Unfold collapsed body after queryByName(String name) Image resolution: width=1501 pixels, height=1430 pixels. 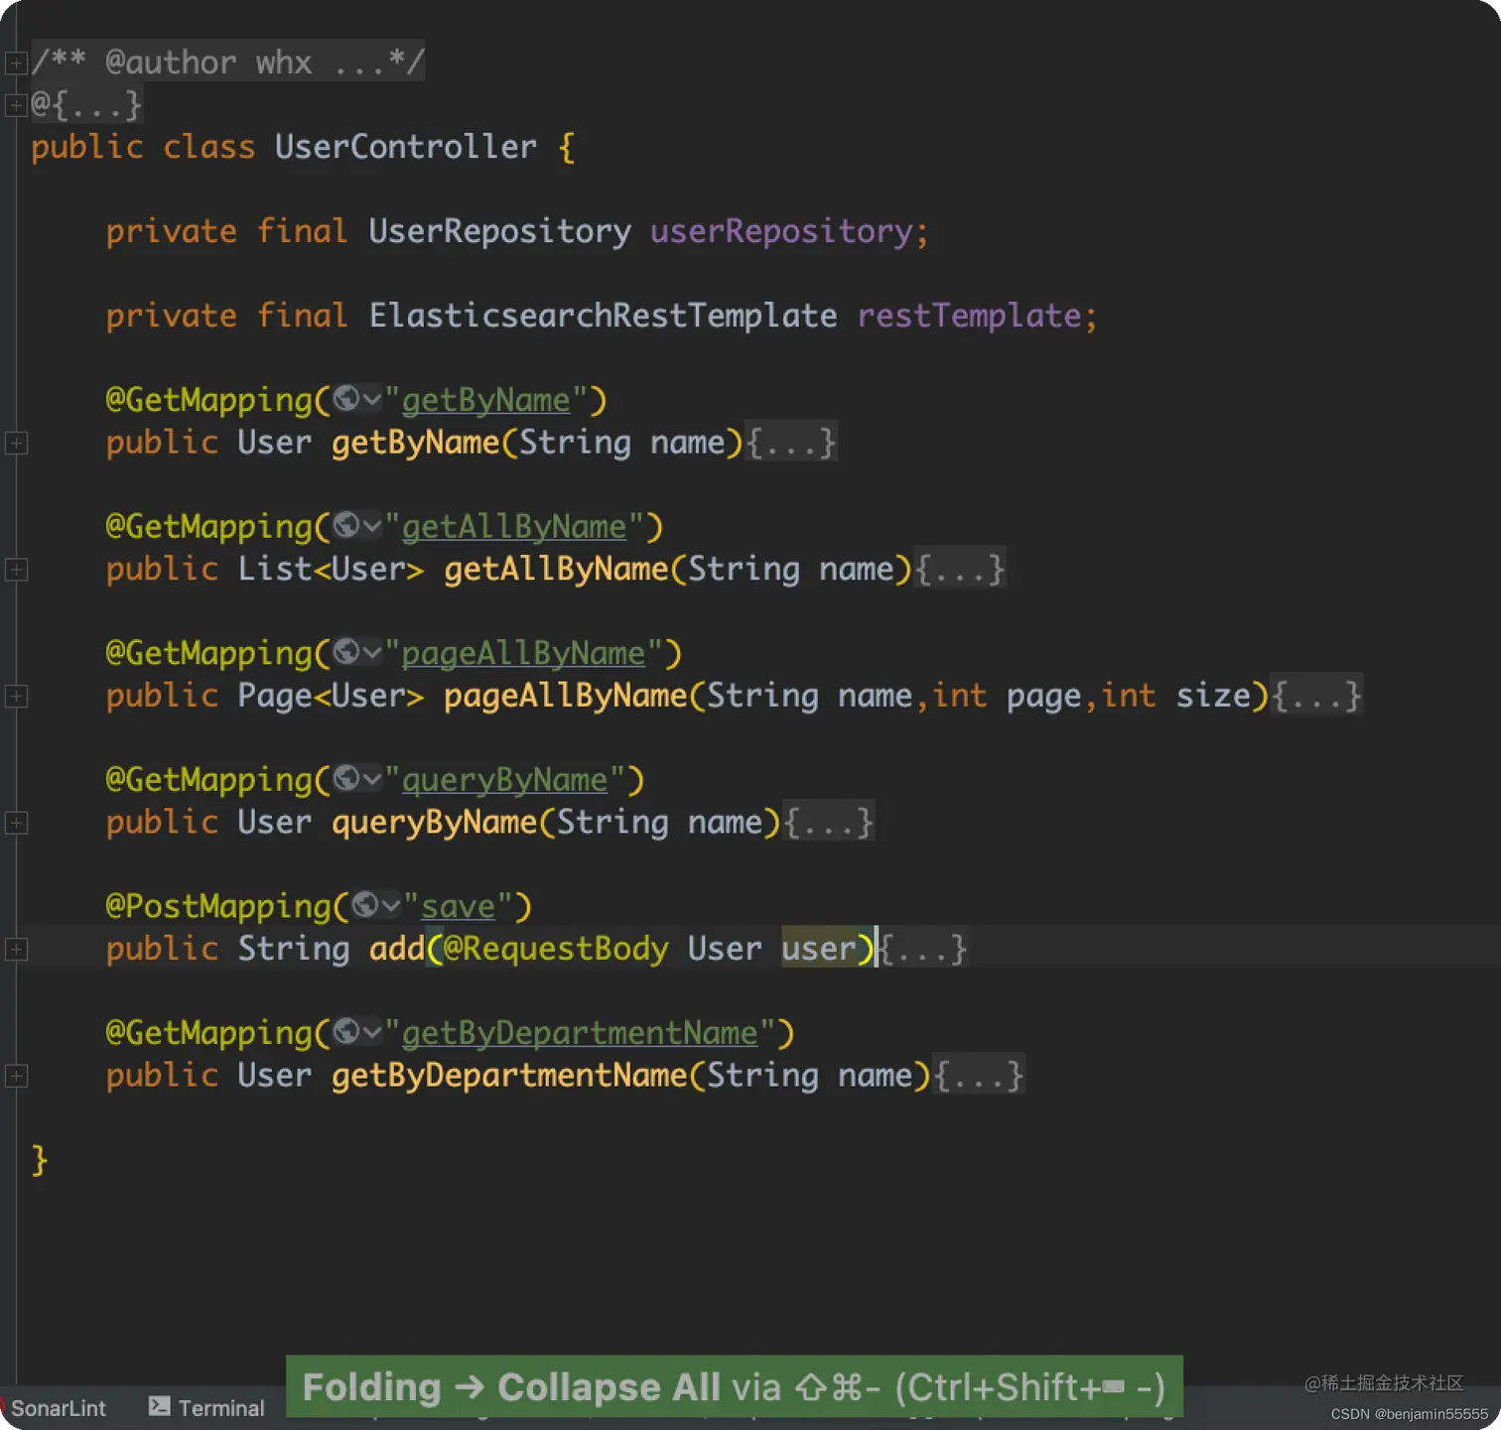click(x=829, y=823)
